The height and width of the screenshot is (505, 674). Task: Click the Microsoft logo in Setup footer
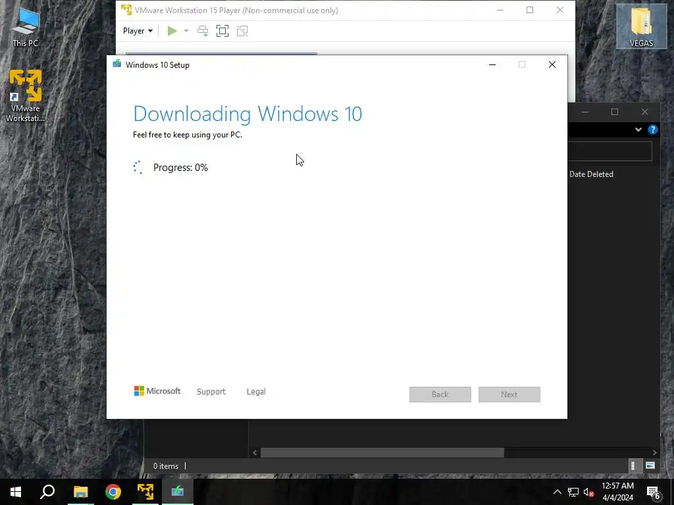[x=157, y=391]
